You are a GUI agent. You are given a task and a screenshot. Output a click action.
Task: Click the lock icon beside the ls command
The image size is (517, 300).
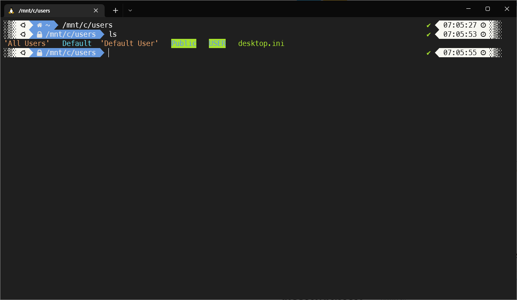coord(40,34)
